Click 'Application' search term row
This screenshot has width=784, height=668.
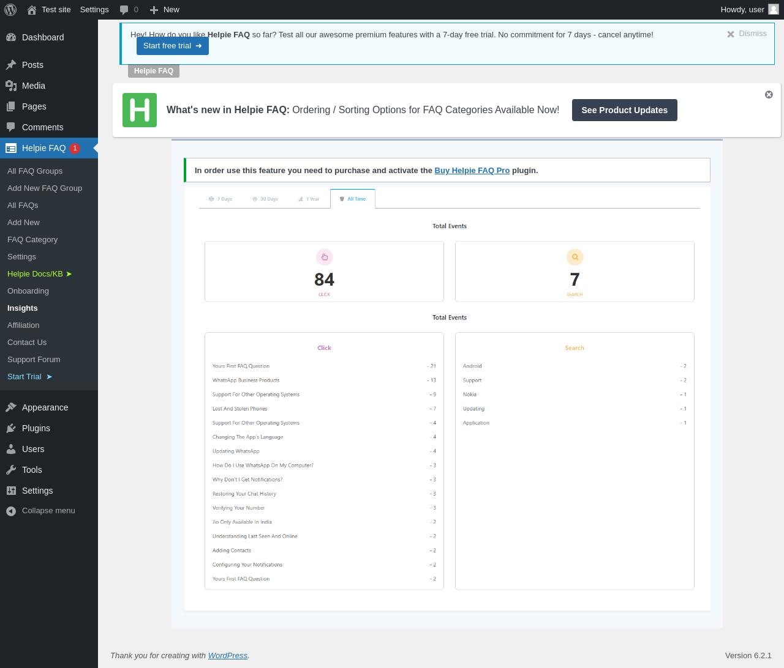(575, 423)
